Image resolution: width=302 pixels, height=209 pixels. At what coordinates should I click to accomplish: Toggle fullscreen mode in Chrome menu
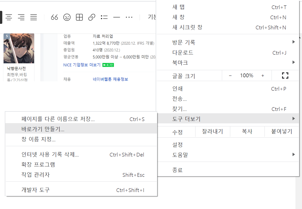285,75
